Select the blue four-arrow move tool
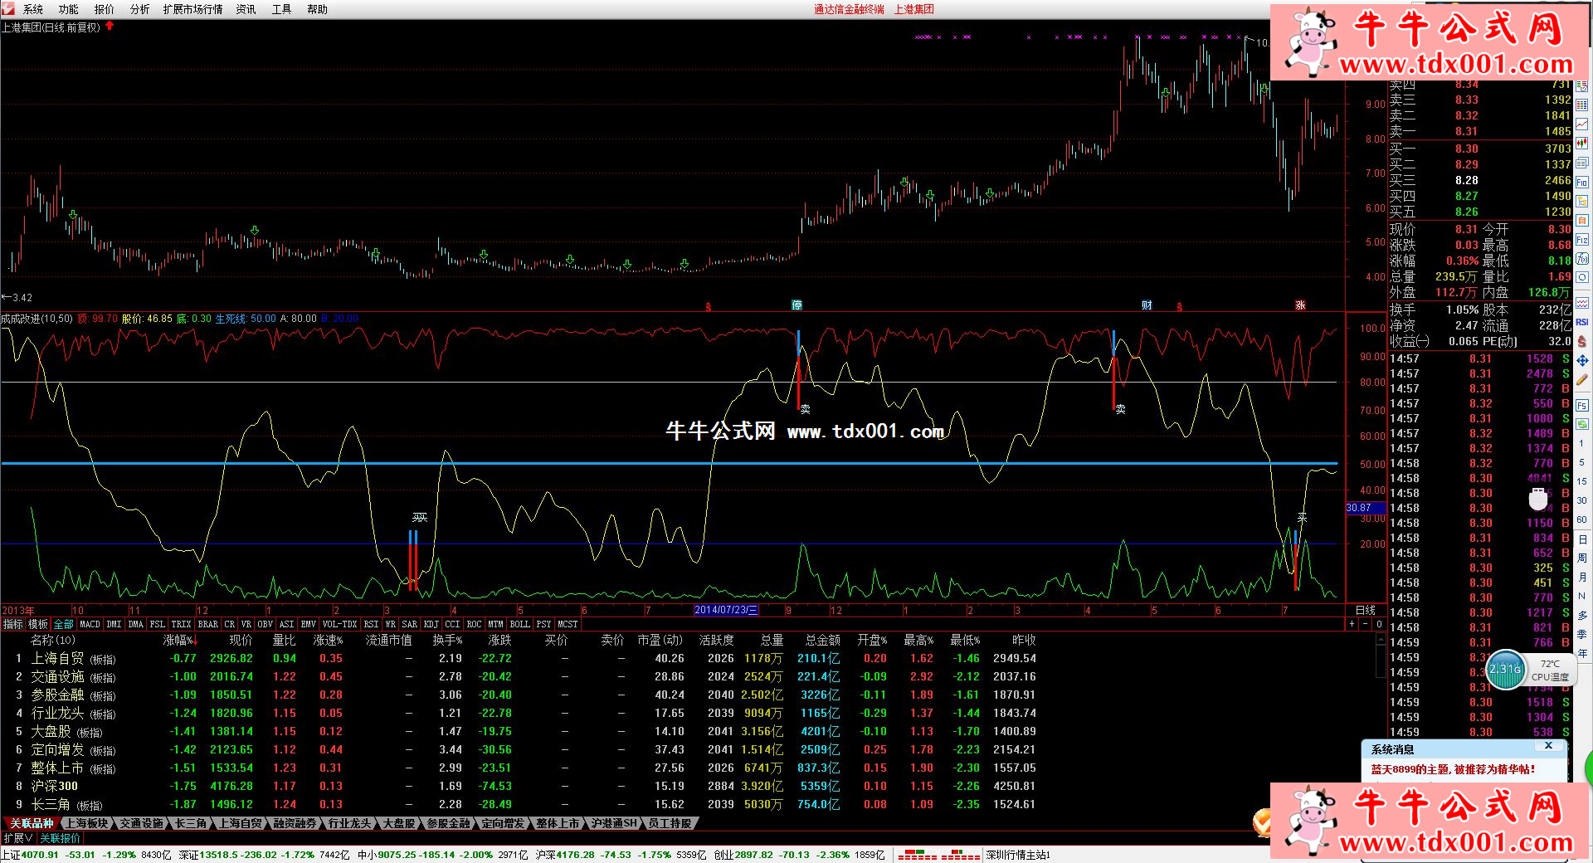 point(1582,361)
